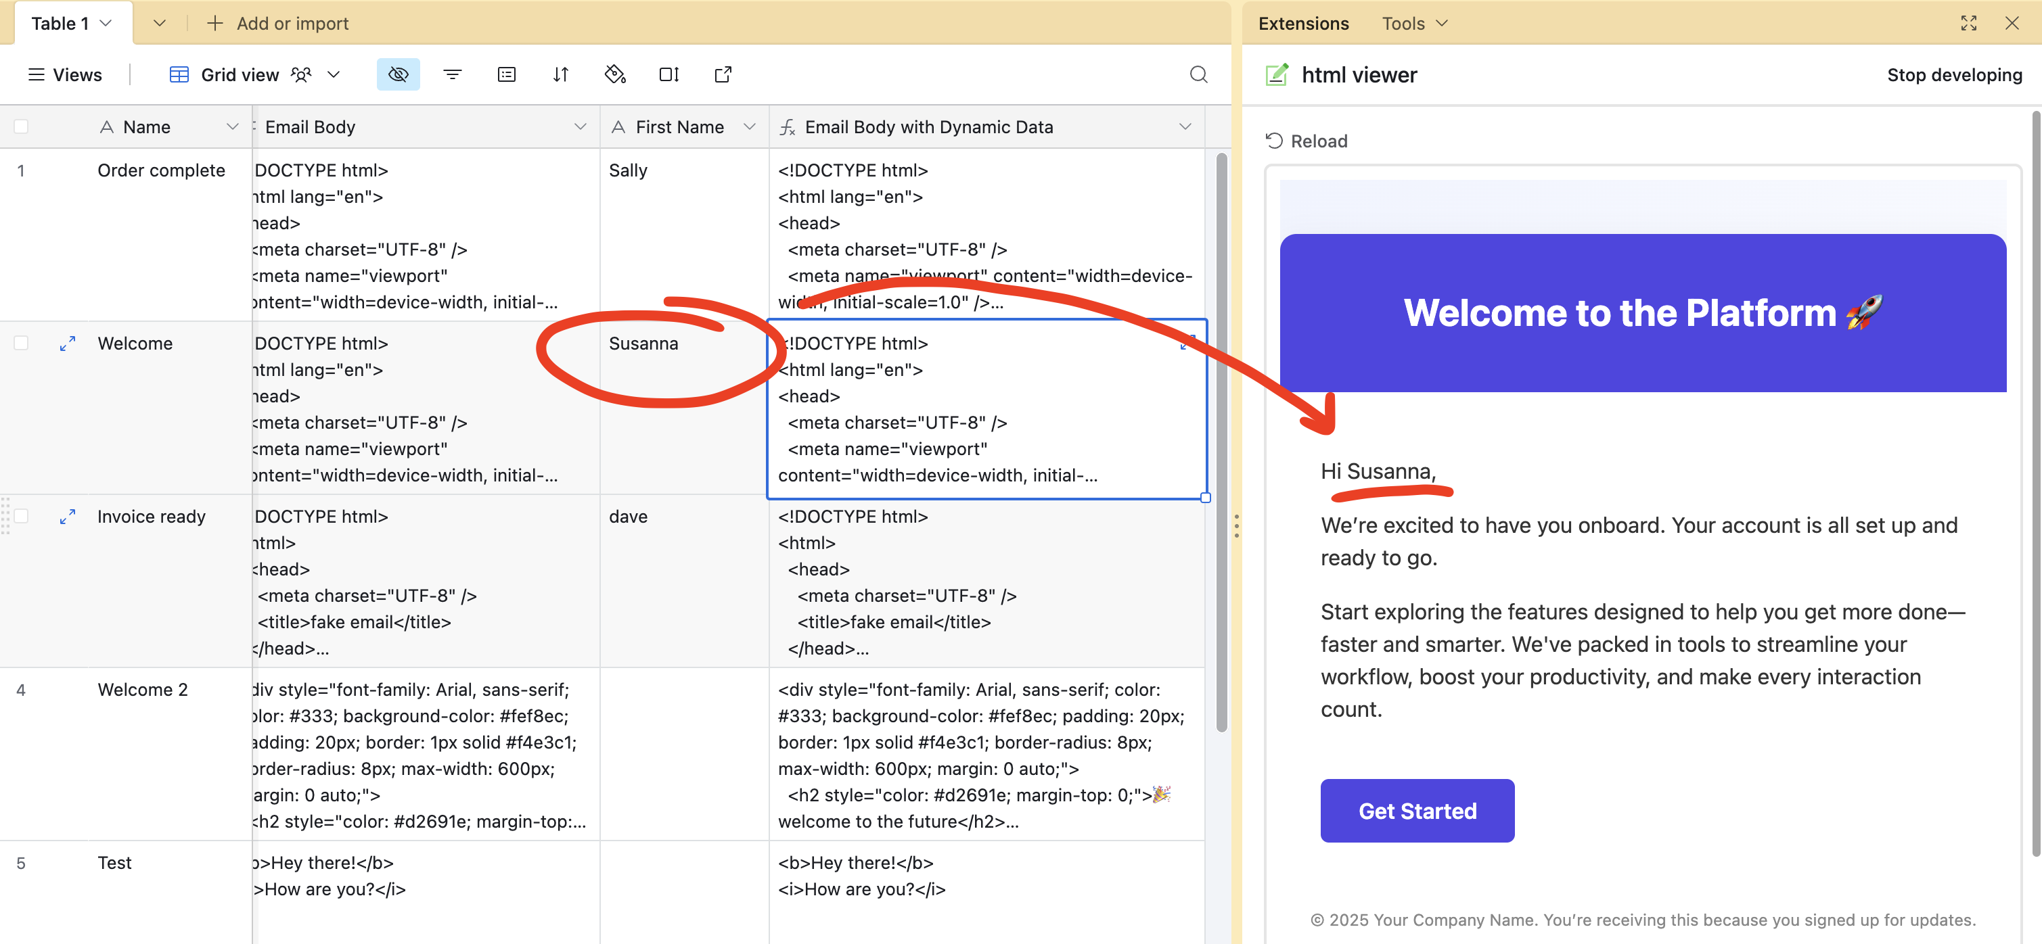Open the Tools menu
Screen dimensions: 2042x944
[x=1414, y=23]
